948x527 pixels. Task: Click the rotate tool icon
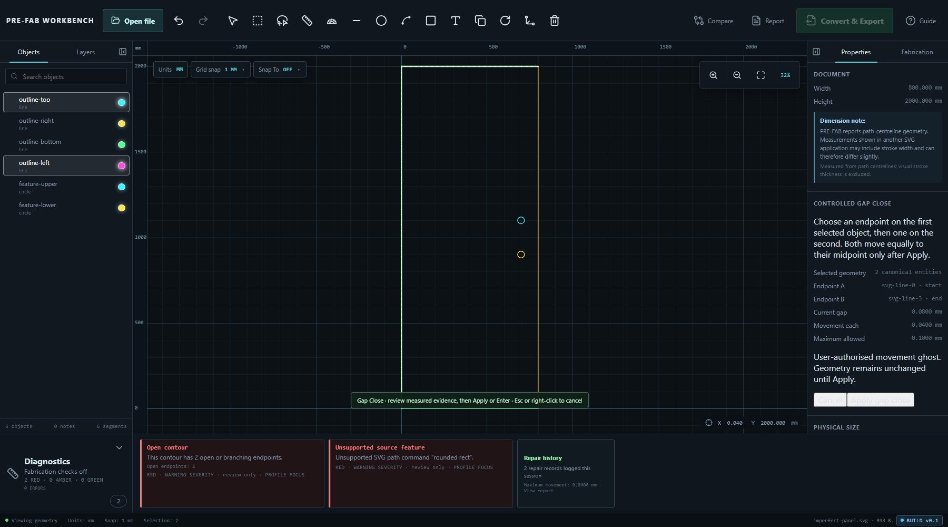[505, 21]
